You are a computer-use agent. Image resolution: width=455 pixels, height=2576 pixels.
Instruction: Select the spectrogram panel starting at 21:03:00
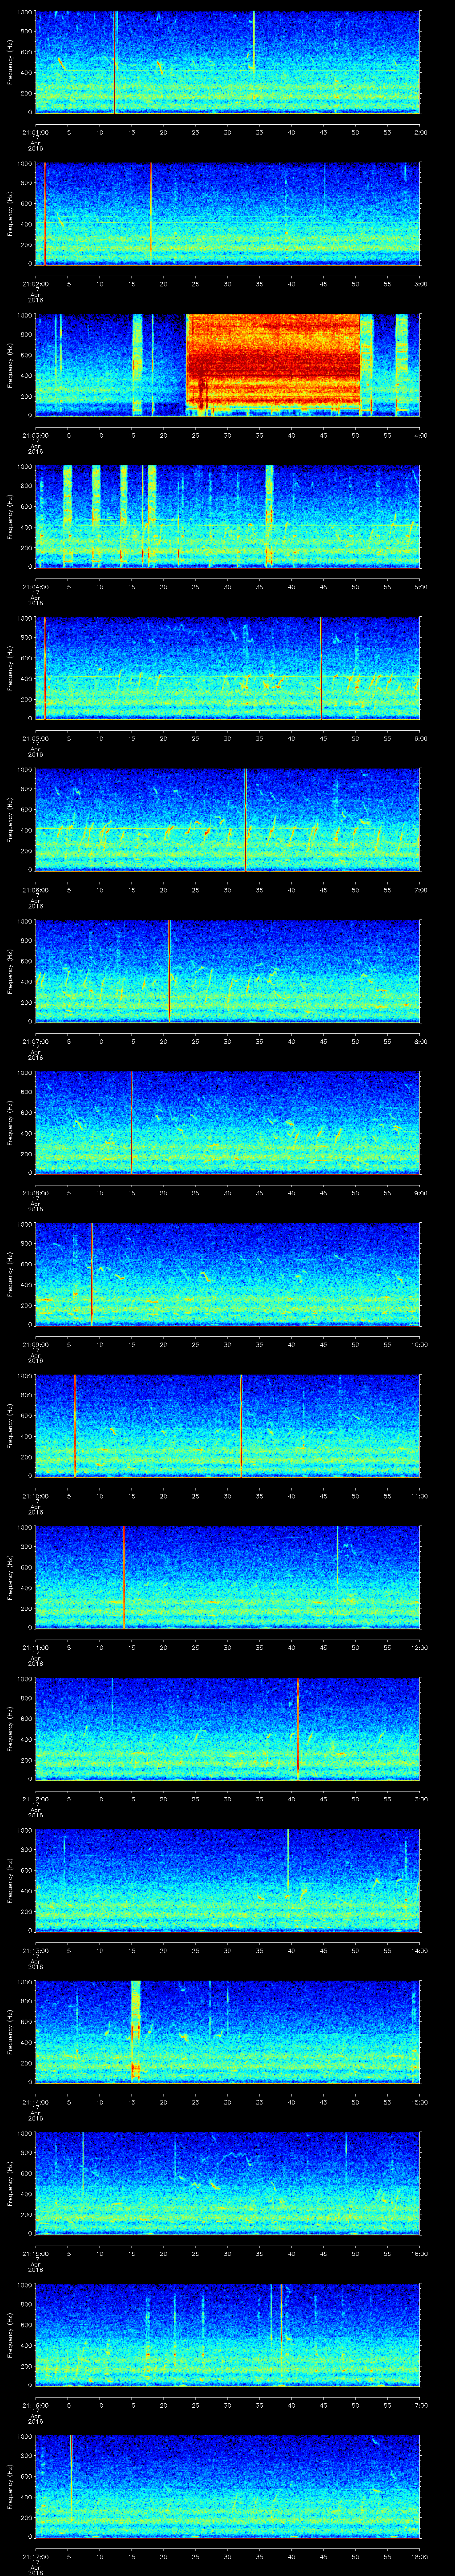[228, 365]
